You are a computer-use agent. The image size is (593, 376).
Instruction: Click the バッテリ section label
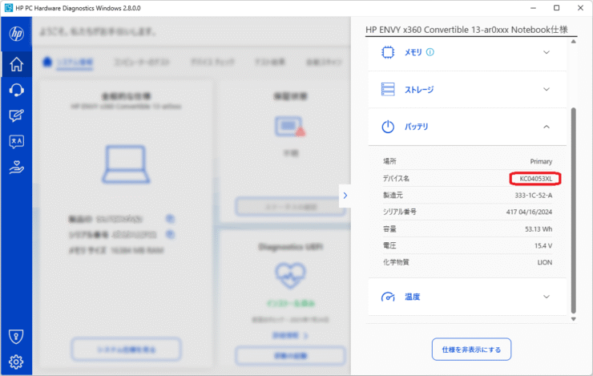point(417,127)
